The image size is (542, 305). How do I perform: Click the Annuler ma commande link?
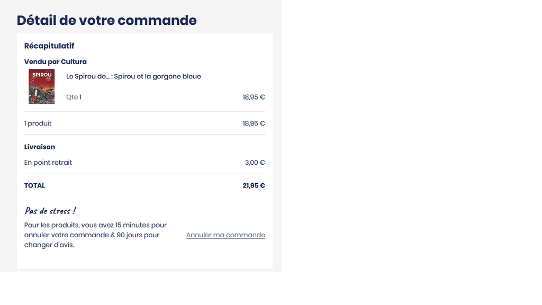[225, 235]
